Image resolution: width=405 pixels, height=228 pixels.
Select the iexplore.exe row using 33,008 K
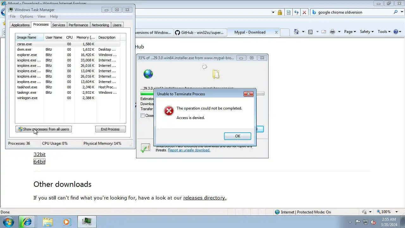[68, 60]
